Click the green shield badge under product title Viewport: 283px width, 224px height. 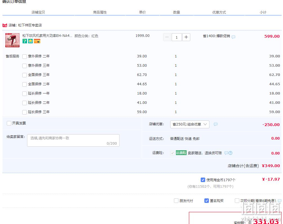point(30,41)
